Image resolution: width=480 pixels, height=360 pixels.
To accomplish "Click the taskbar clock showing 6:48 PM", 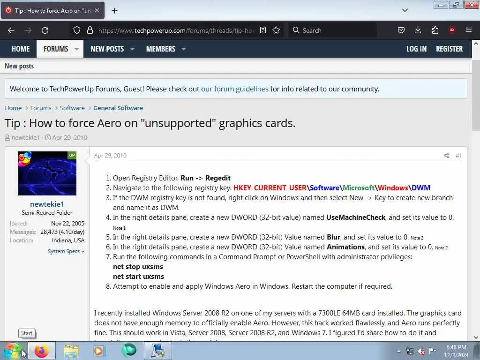I will 456,351.
